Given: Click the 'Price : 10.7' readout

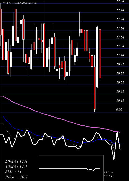Looking at the screenshot, I should [x=17, y=177].
